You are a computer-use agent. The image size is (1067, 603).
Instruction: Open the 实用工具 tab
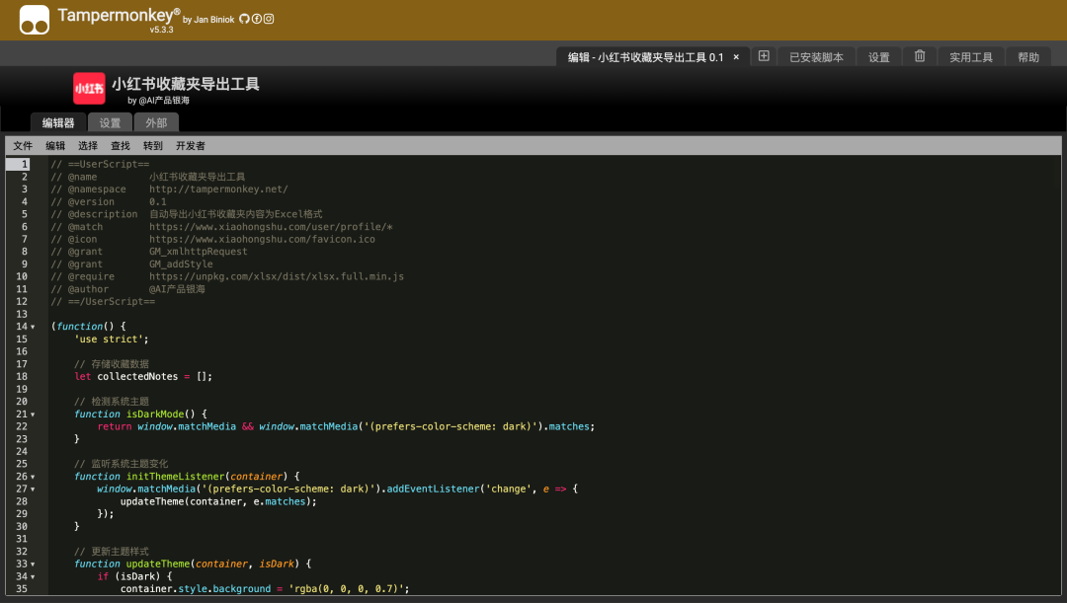[971, 57]
